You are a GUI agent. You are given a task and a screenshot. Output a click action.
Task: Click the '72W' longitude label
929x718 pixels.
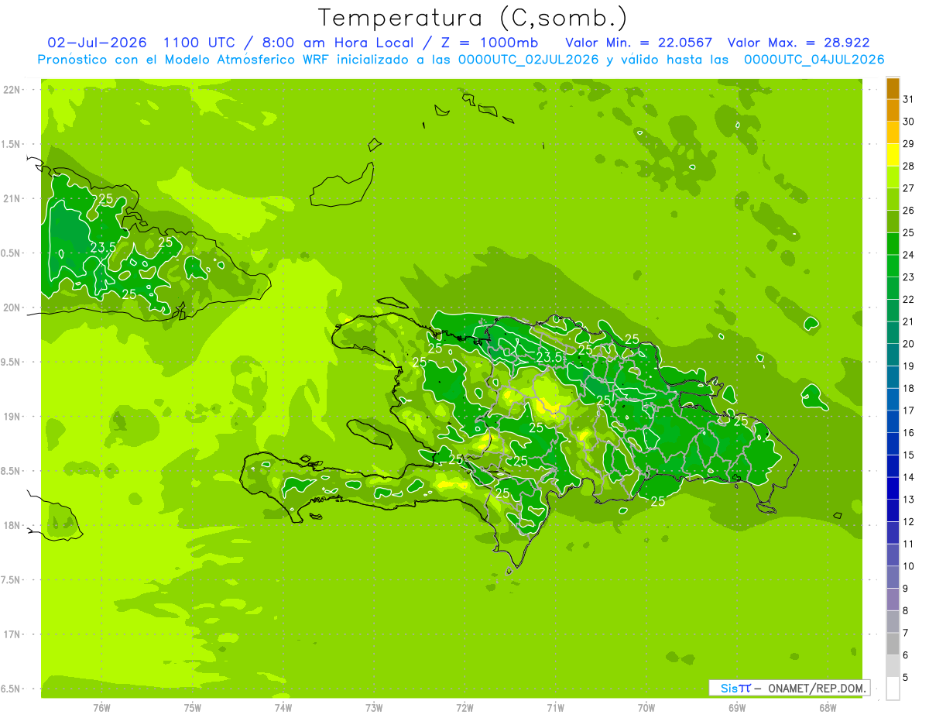pos(464,707)
